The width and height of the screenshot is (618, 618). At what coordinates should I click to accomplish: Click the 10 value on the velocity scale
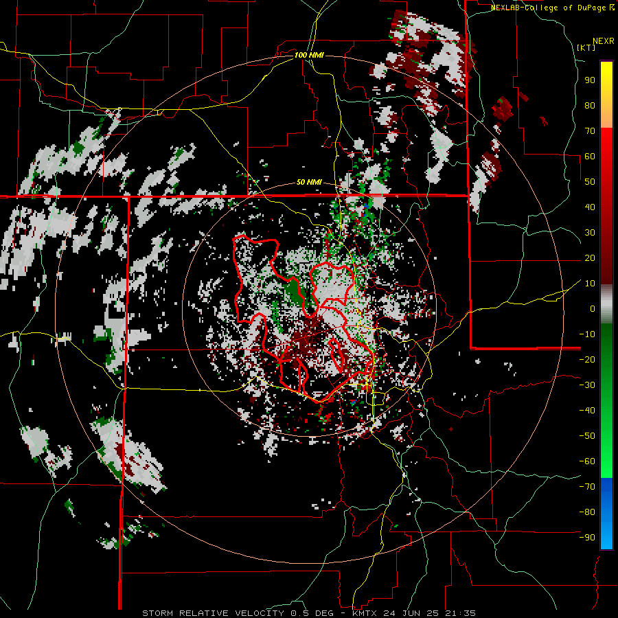pyautogui.click(x=590, y=284)
